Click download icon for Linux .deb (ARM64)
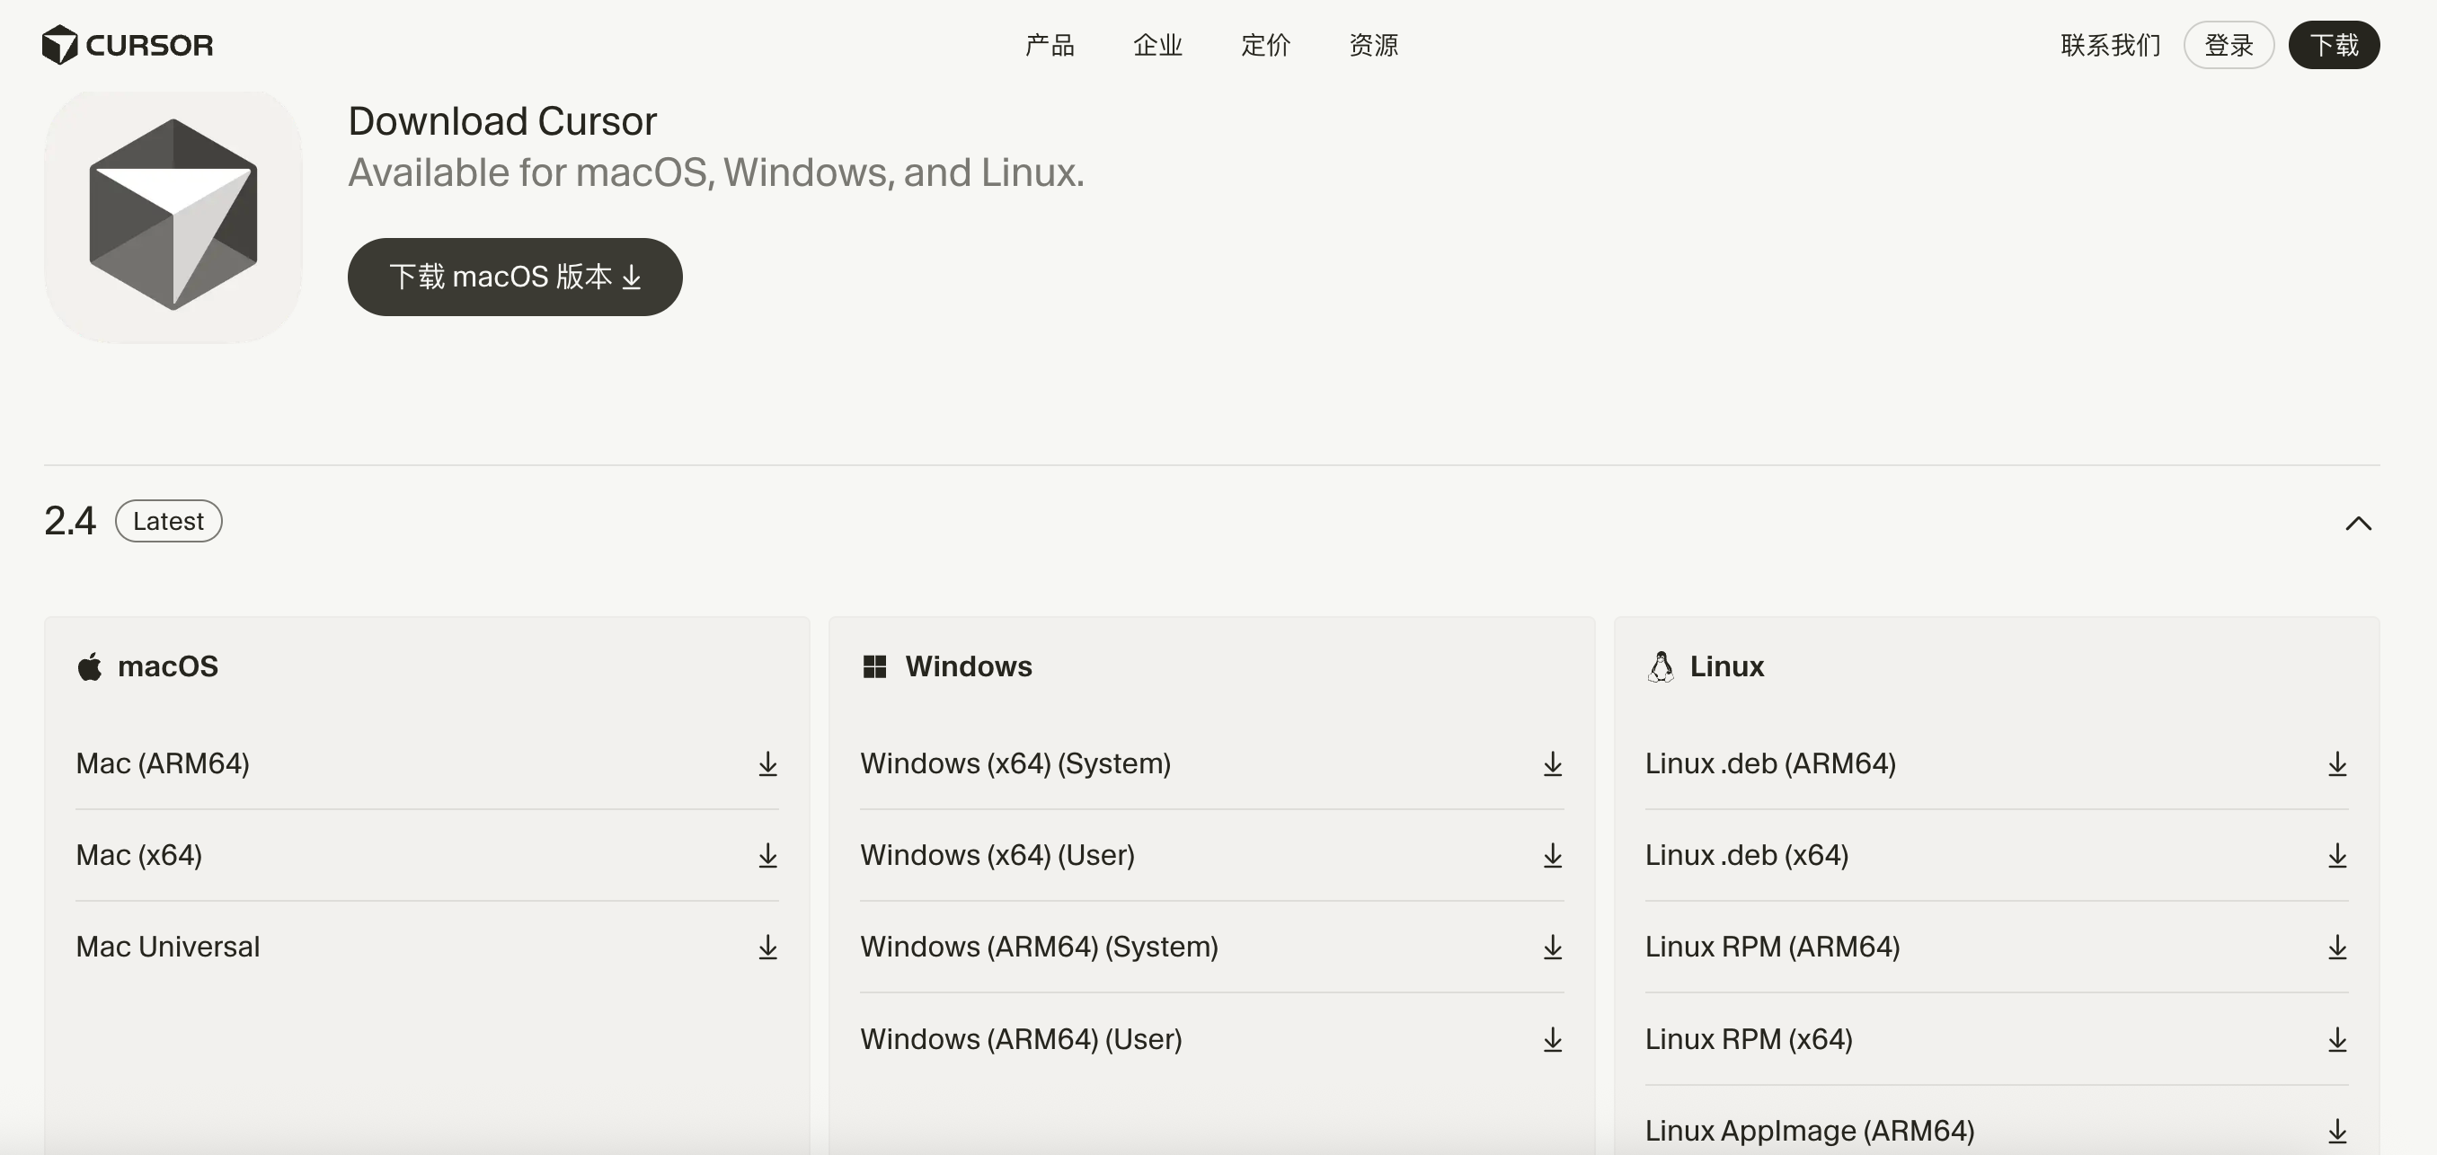2437x1155 pixels. tap(2336, 763)
